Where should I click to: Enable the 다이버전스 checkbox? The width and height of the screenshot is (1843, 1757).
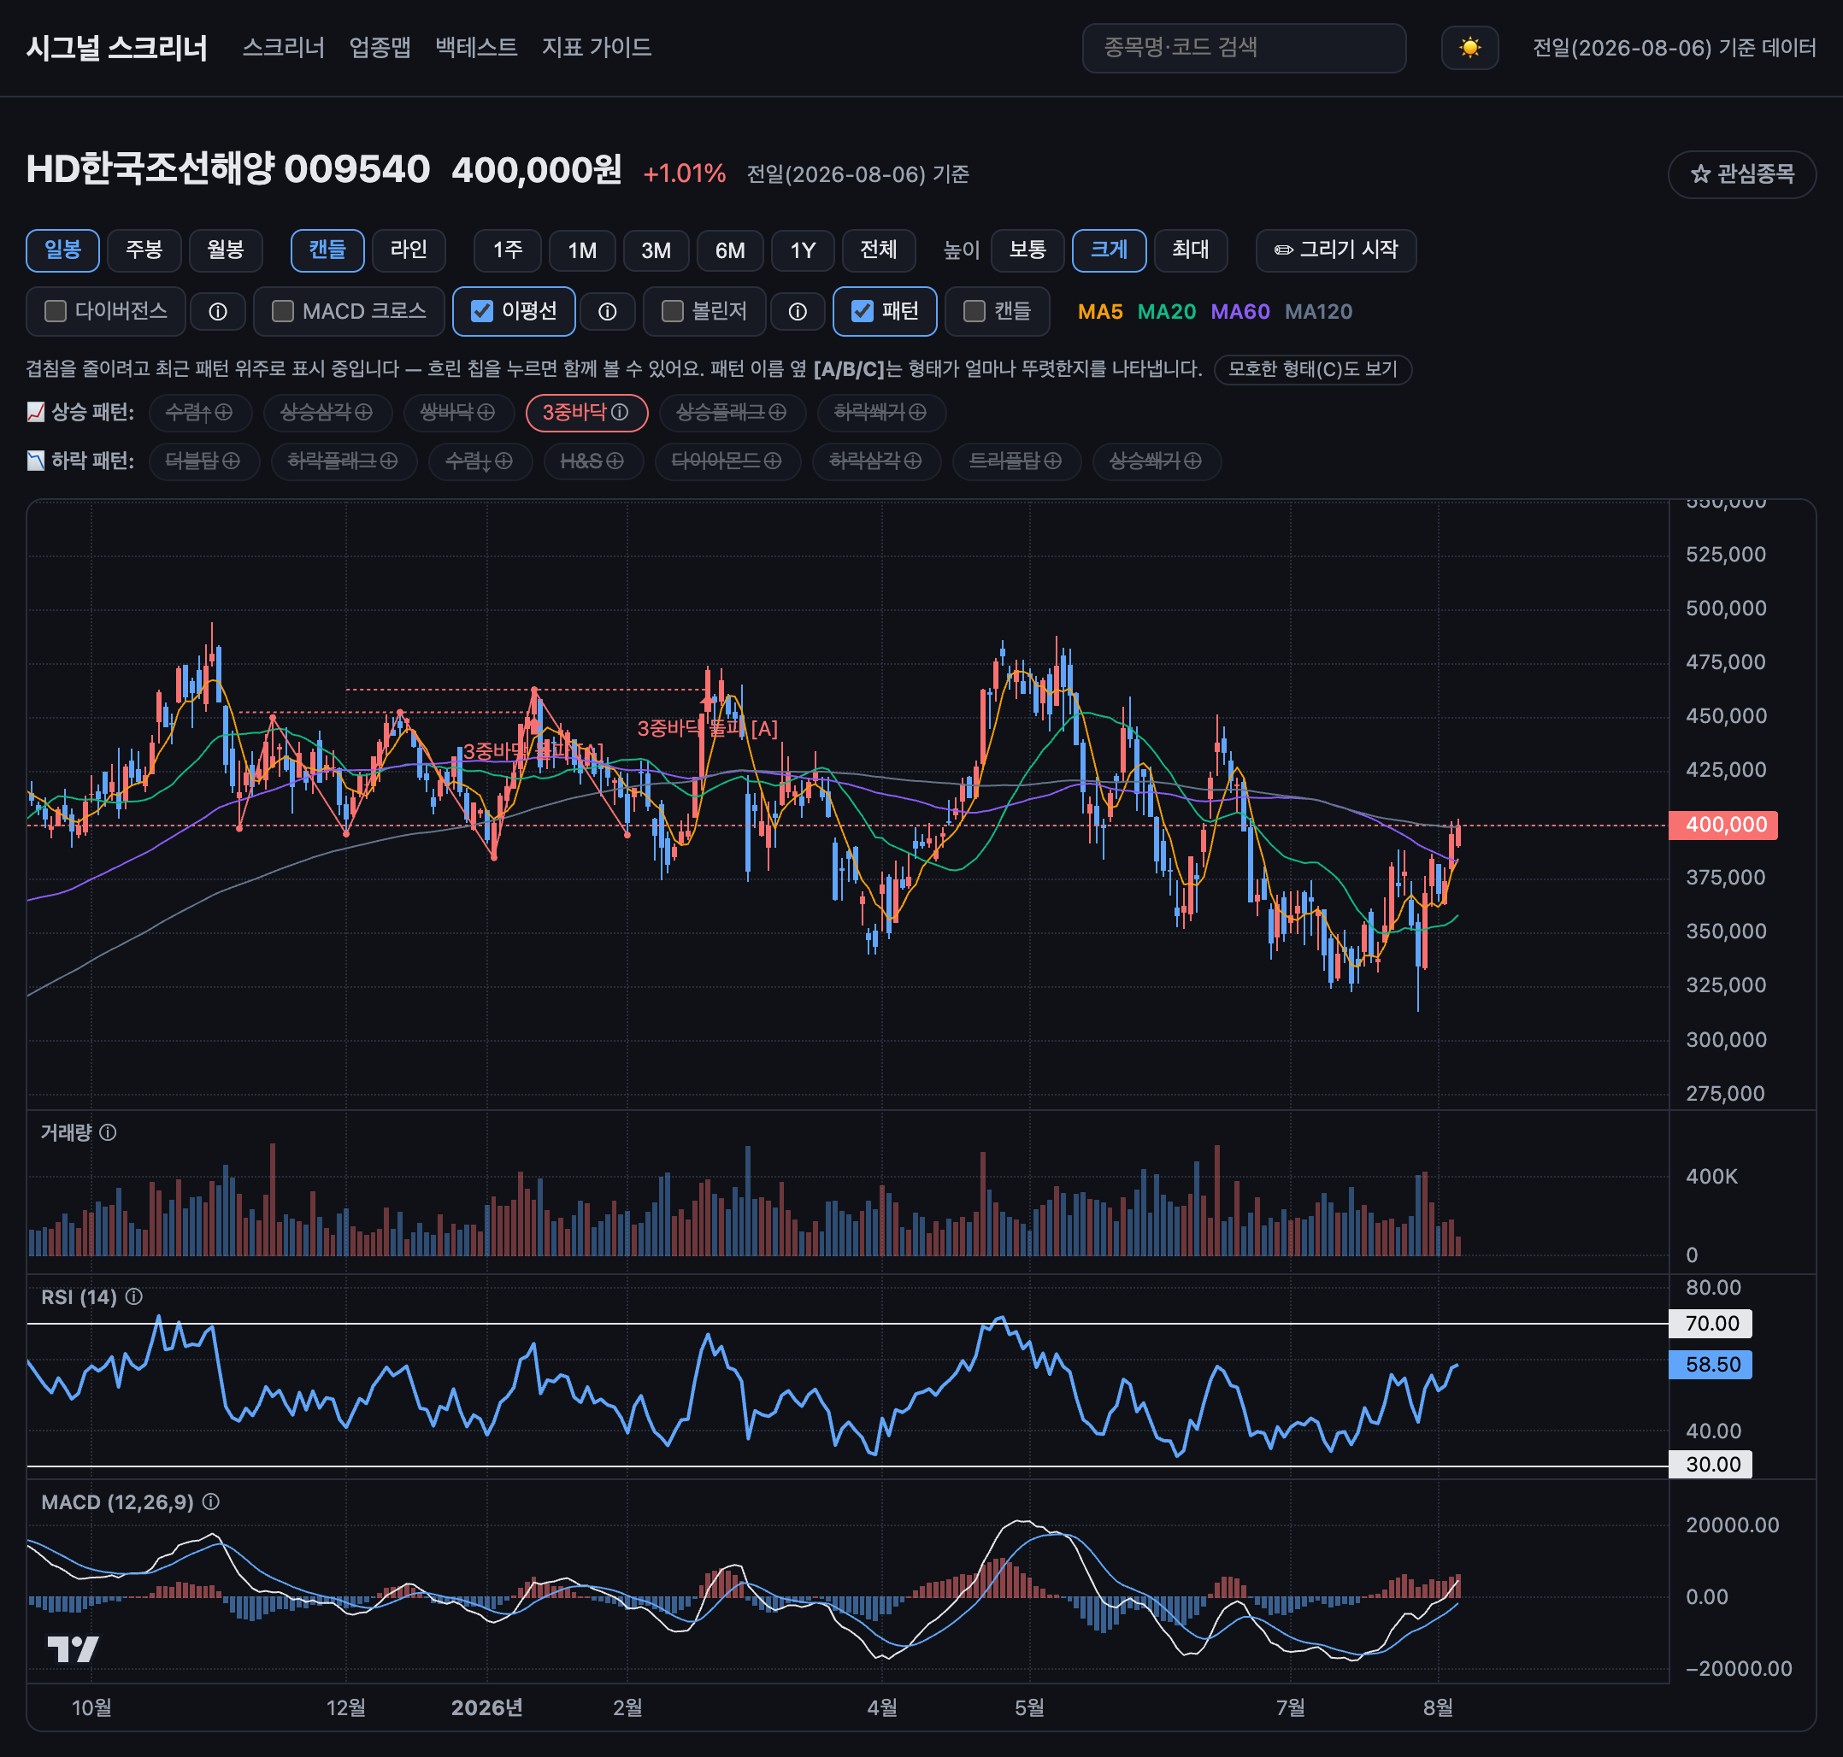(56, 311)
